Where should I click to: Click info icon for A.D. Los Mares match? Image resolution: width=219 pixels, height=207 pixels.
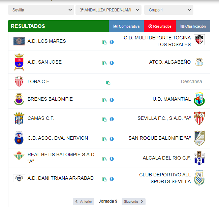click(112, 42)
